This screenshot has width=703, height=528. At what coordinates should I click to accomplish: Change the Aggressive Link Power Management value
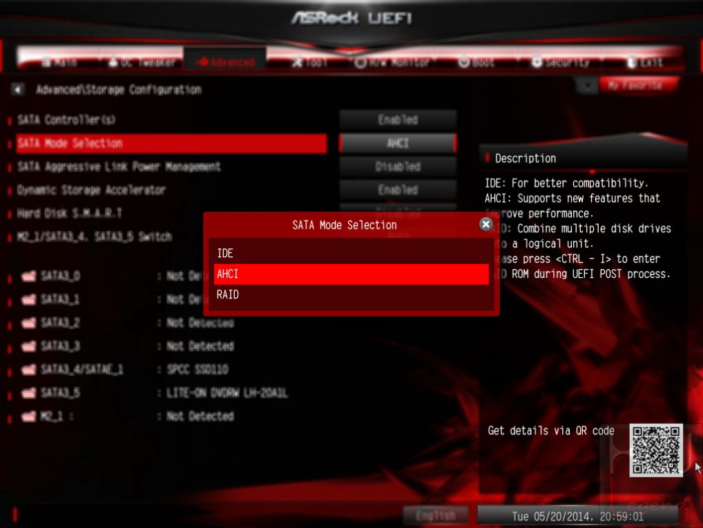click(x=398, y=167)
